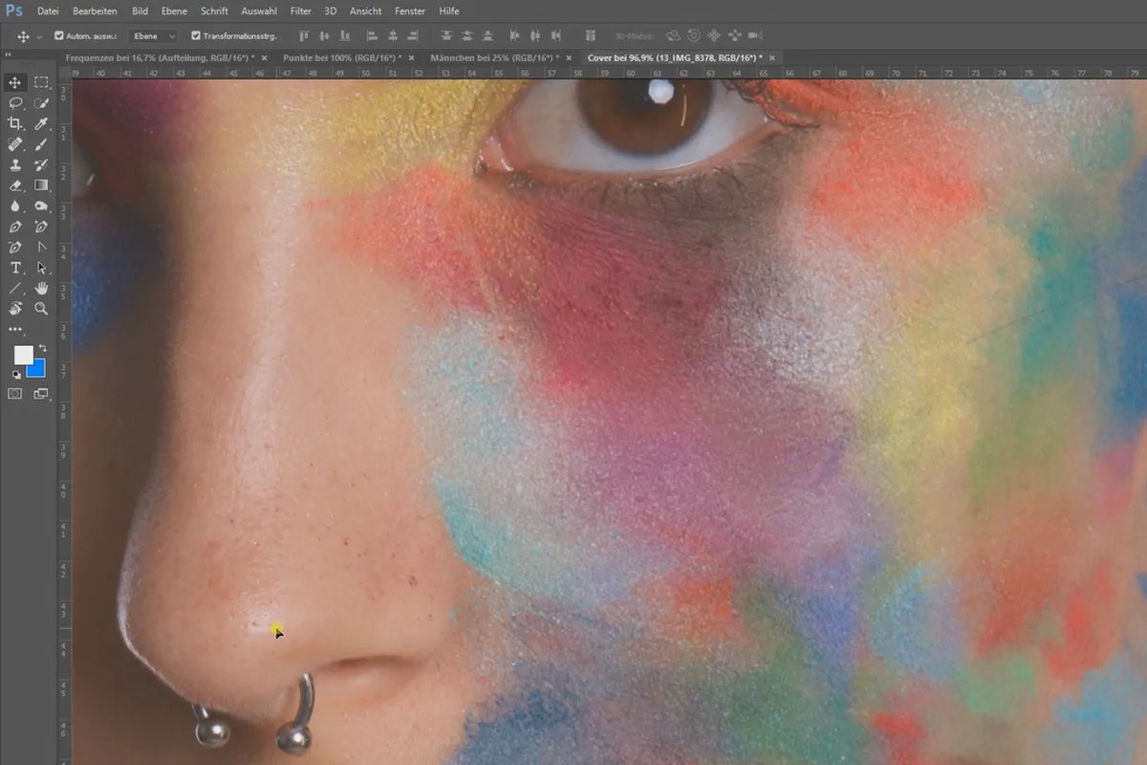Image resolution: width=1147 pixels, height=765 pixels.
Task: Click the blue background color swatch
Action: 38,370
